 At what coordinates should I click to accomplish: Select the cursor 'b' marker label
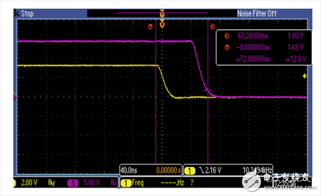[150, 27]
